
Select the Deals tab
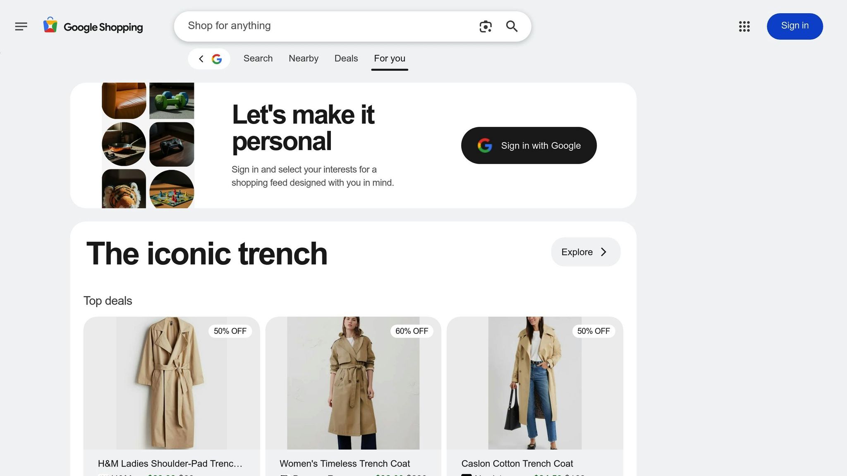346,59
